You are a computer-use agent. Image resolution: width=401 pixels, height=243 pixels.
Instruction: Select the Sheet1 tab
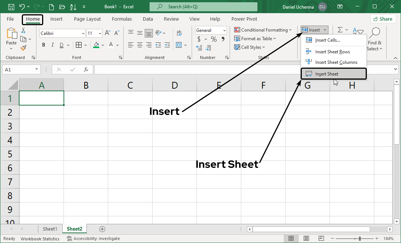[x=50, y=229]
